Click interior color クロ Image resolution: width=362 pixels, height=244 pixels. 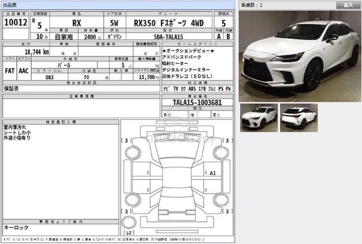(x=87, y=77)
